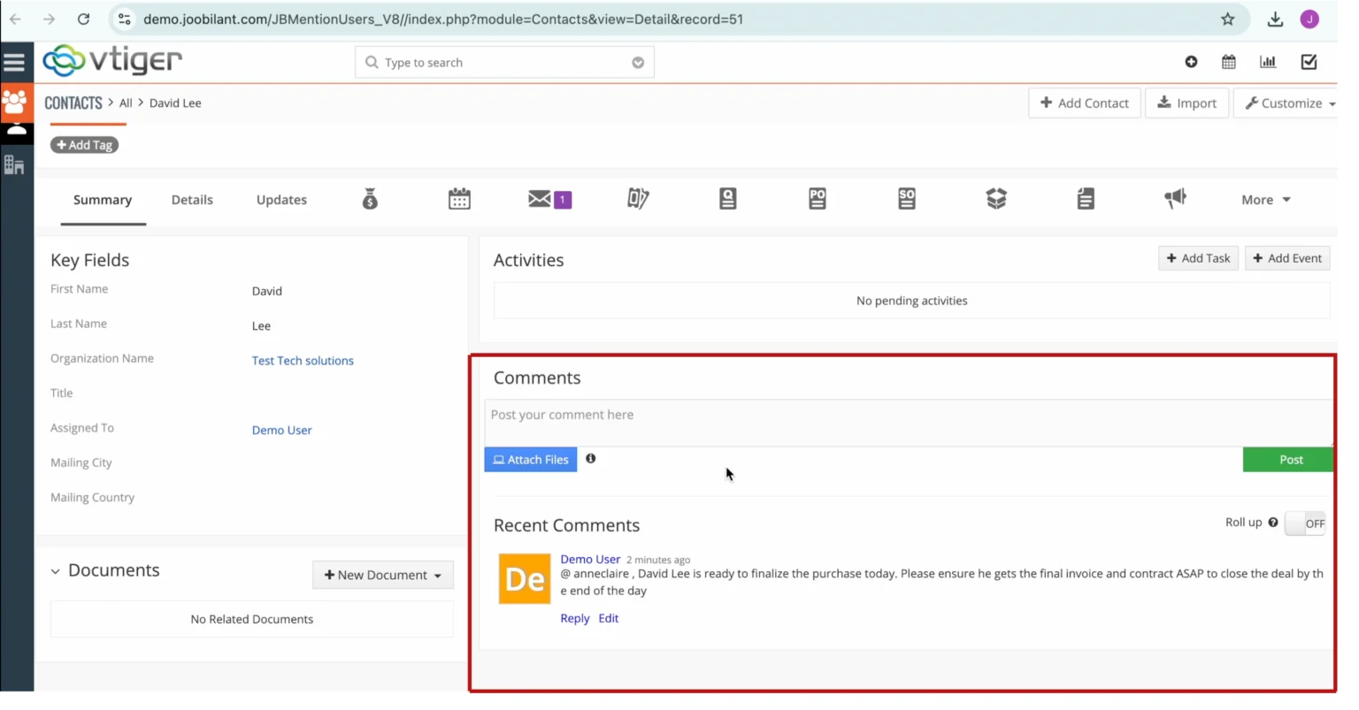Screen dimensions: 1359x710
Task: Open the More dropdown menu
Action: click(x=1264, y=200)
